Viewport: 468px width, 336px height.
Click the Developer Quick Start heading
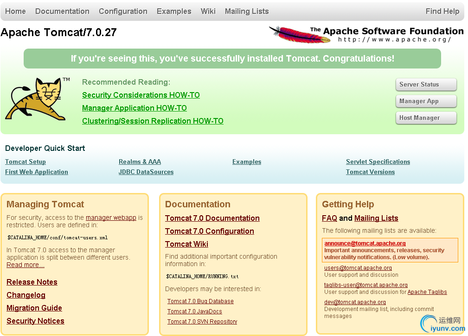(x=45, y=149)
